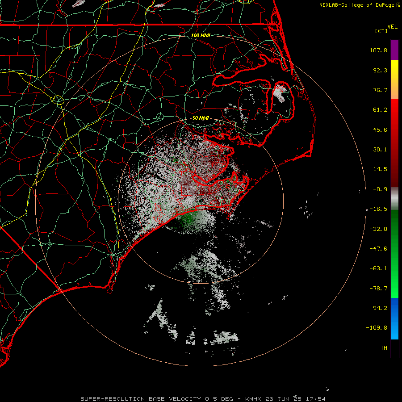402x402 pixels.
Task: Click the NEXLAB-College of DuPage label
Action: [x=356, y=5]
